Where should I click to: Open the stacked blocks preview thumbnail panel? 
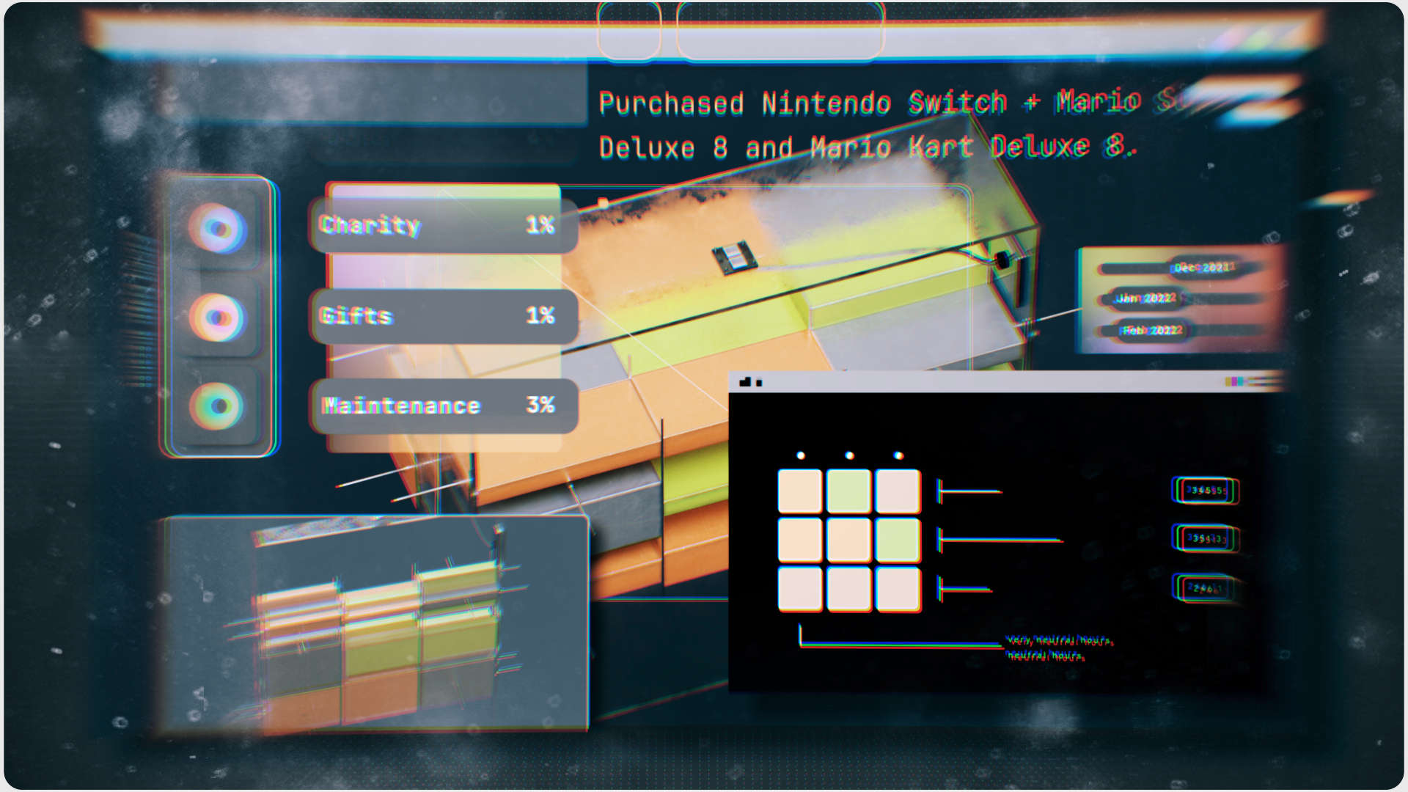(375, 623)
